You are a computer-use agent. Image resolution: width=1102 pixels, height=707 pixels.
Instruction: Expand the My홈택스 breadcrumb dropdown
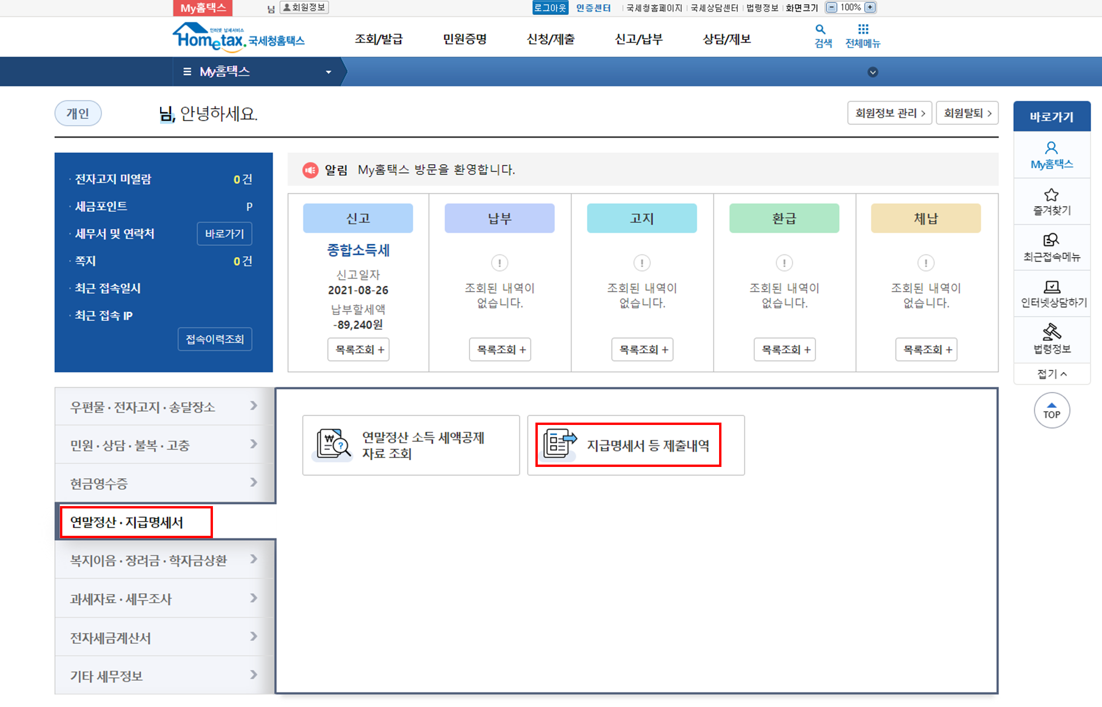click(329, 72)
